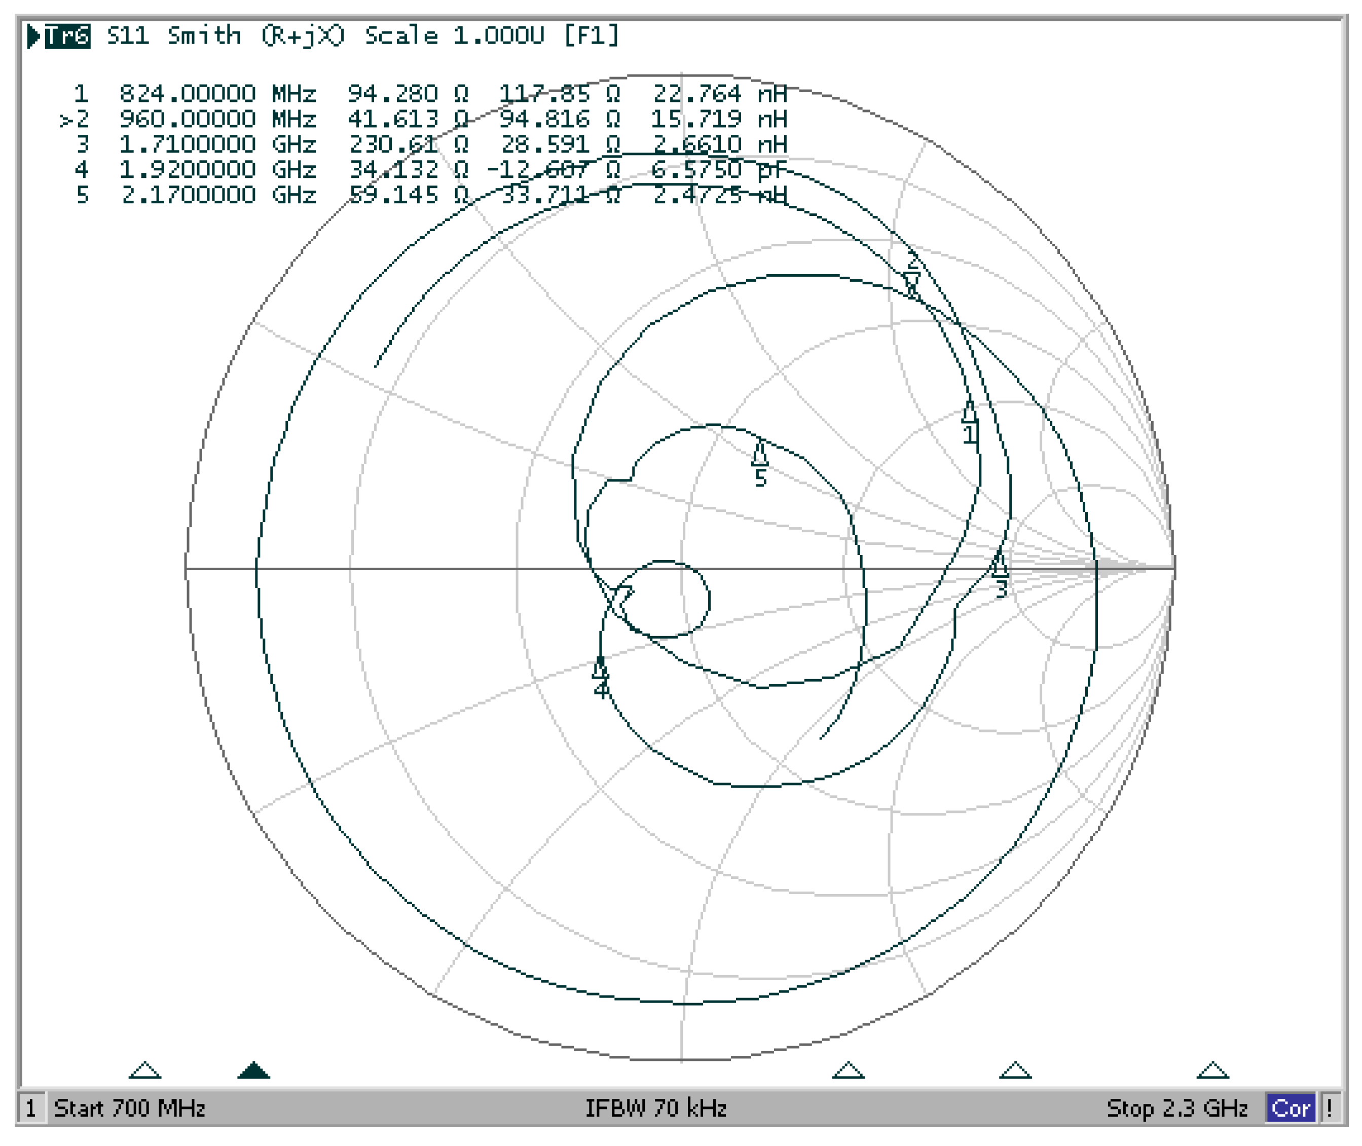The width and height of the screenshot is (1362, 1146).
Task: Click the Smith (R+jX) format label
Action: (256, 36)
